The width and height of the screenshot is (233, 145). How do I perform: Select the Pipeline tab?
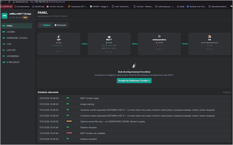(46, 25)
